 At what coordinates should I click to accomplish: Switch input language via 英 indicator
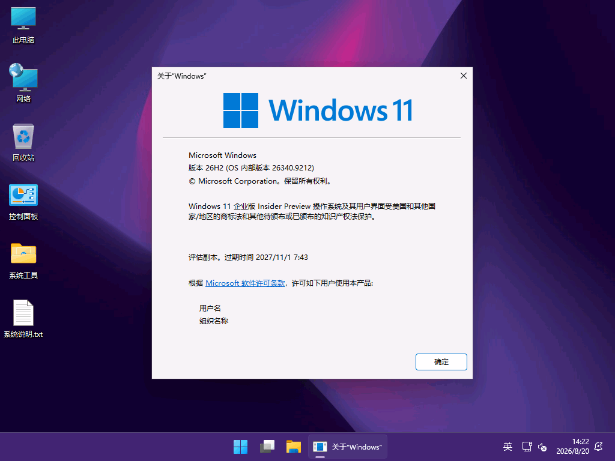tap(507, 447)
